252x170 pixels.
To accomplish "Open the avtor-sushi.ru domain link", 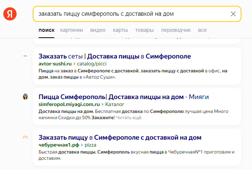I will [54, 64].
